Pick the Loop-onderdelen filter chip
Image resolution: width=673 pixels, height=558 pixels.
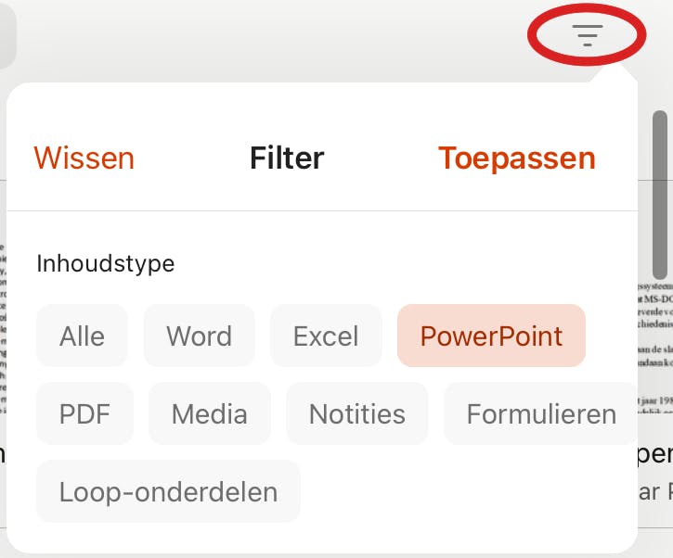click(168, 491)
